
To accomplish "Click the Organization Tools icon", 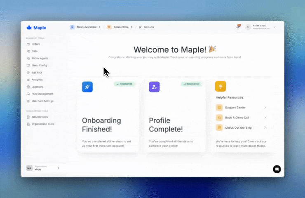I will coord(28,124).
